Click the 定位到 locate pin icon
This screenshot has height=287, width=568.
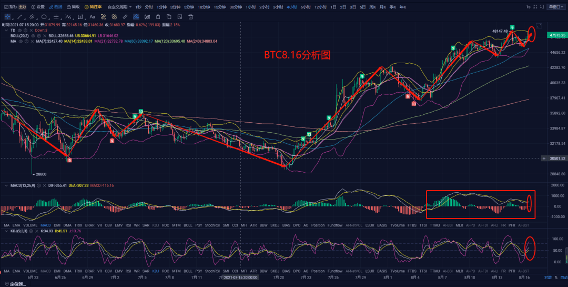[x=7, y=284]
